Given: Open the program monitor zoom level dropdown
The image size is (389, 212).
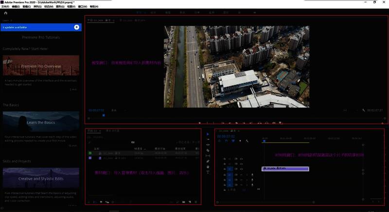Looking at the screenshot, I should (114, 110).
